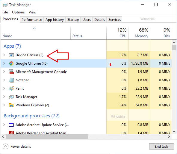Viewport: 177px width, 154px height.
Task: Click the horizontal scrollbar thumb
Action: point(47,137)
